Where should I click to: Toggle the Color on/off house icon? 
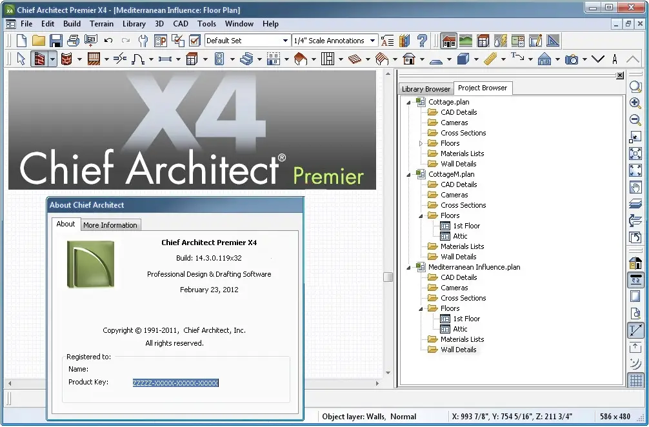[635, 263]
